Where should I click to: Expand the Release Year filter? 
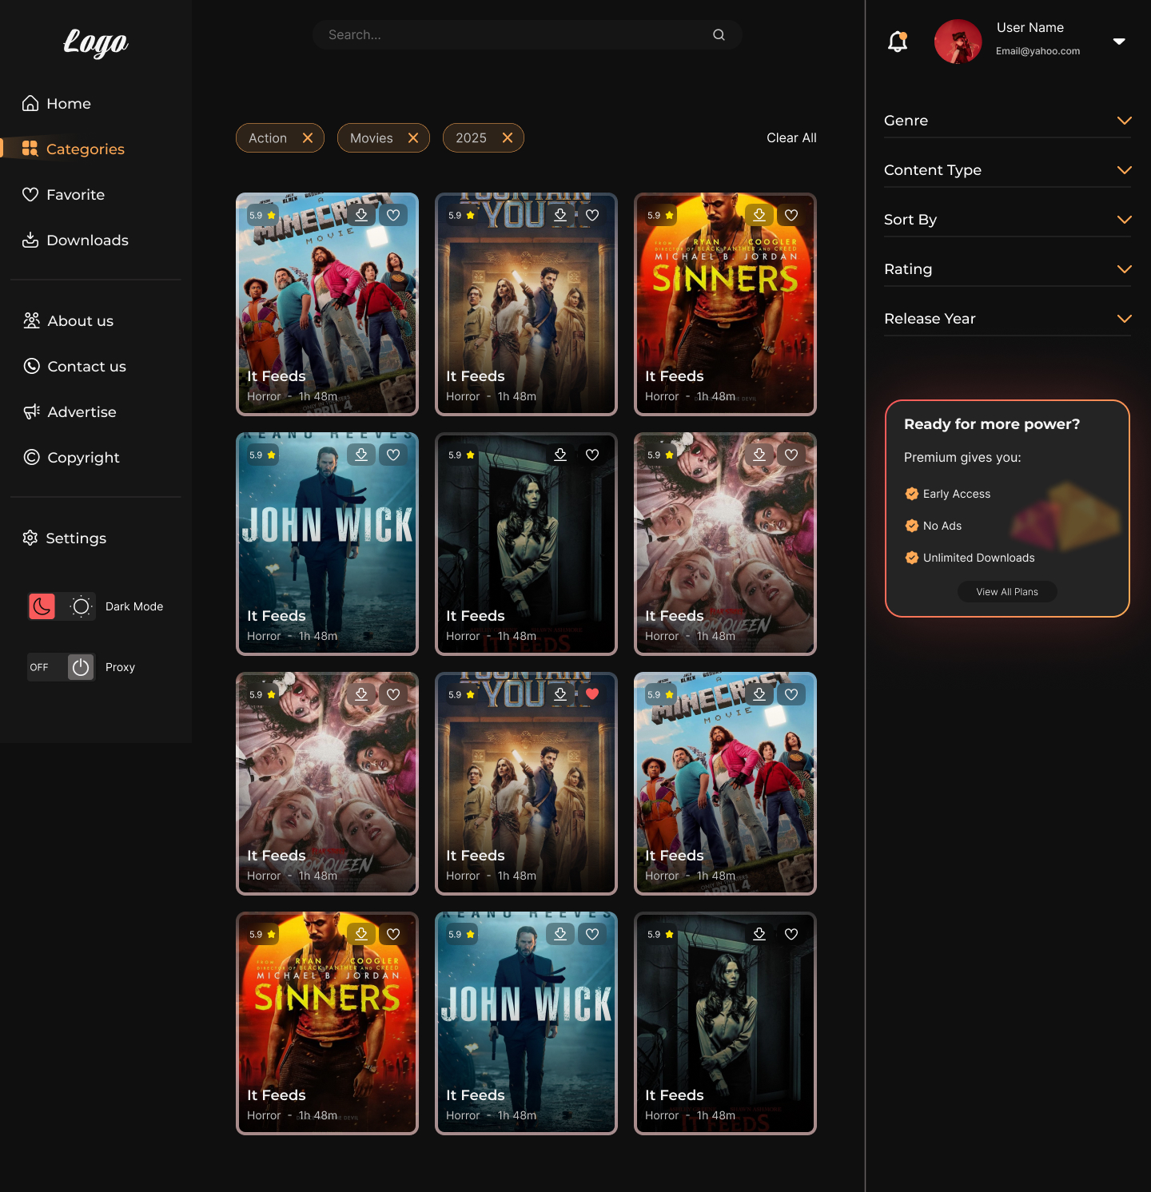1007,319
